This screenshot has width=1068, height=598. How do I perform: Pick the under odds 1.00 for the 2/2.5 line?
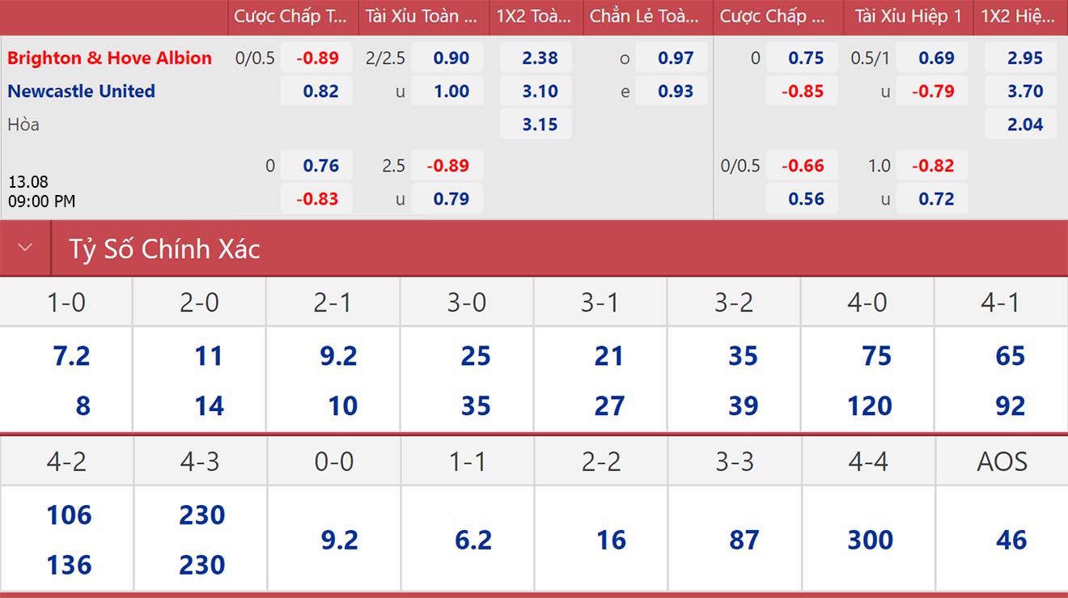tap(447, 91)
